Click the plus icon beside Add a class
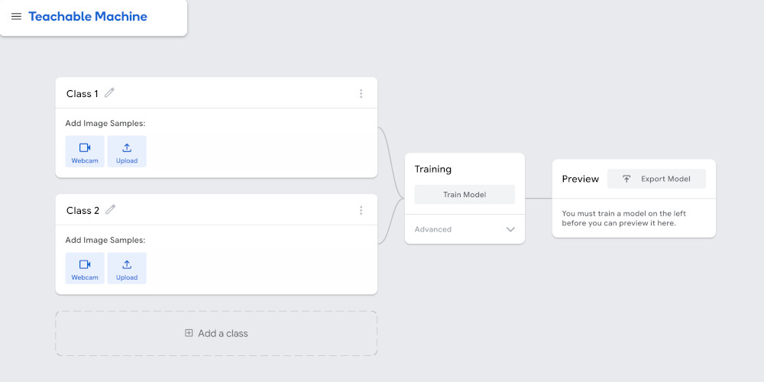Viewport: 764px width, 382px height. (x=189, y=333)
